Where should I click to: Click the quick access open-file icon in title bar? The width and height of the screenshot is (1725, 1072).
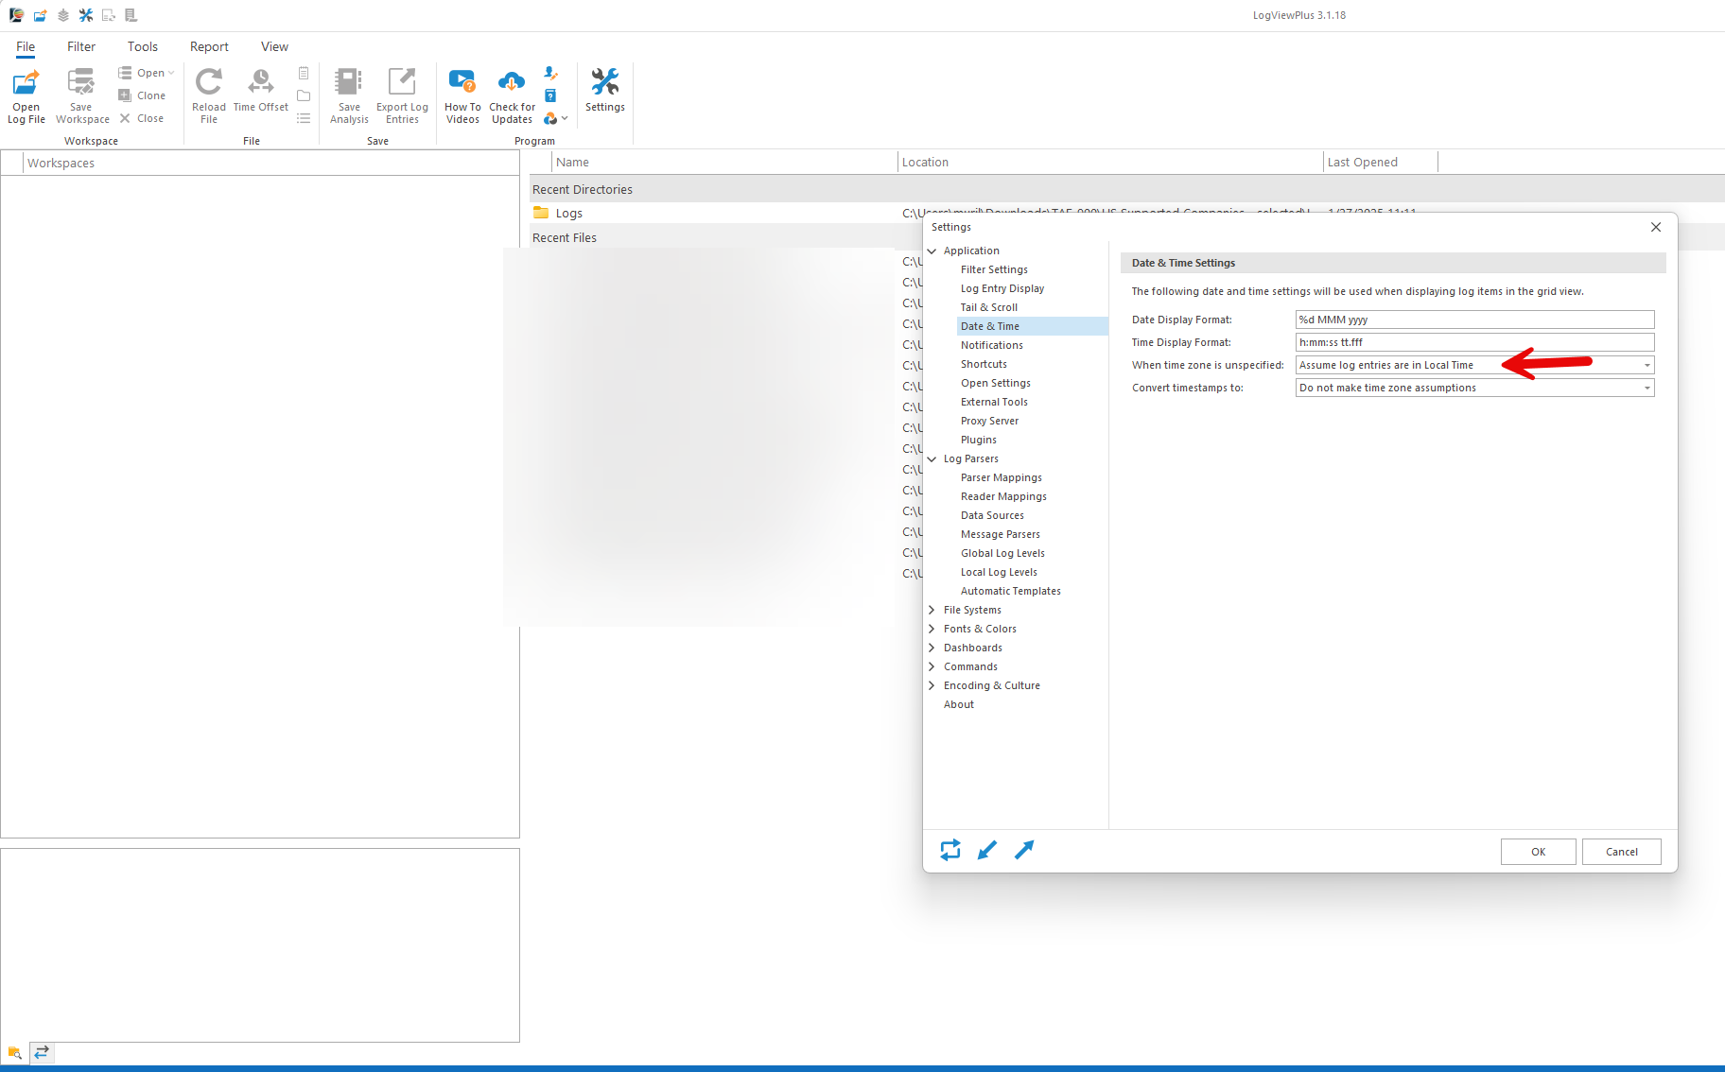click(40, 15)
